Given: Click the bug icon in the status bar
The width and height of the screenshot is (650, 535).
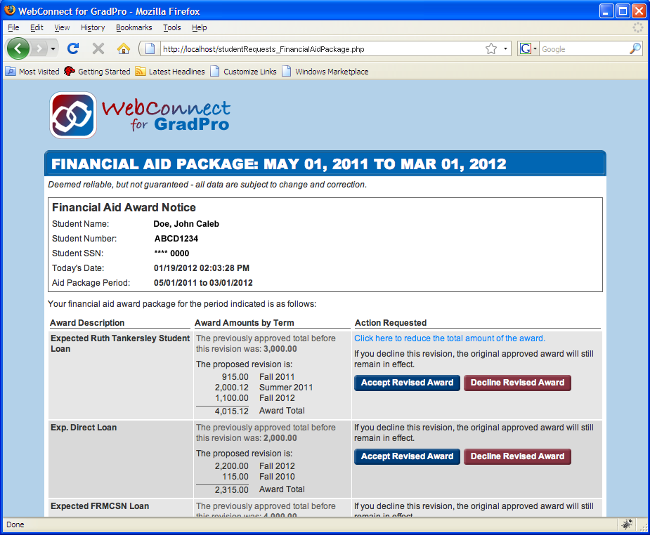Looking at the screenshot, I should pos(627,524).
